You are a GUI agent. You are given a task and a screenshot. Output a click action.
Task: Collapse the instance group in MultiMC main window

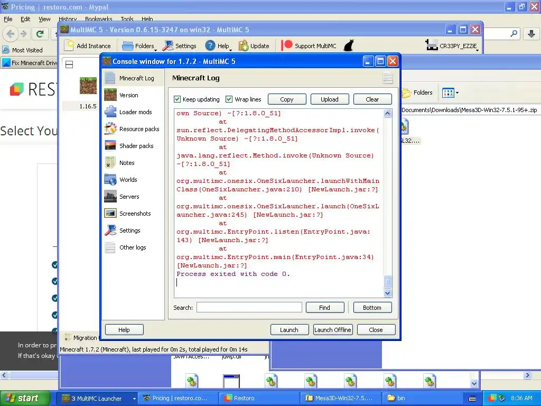coord(69,64)
